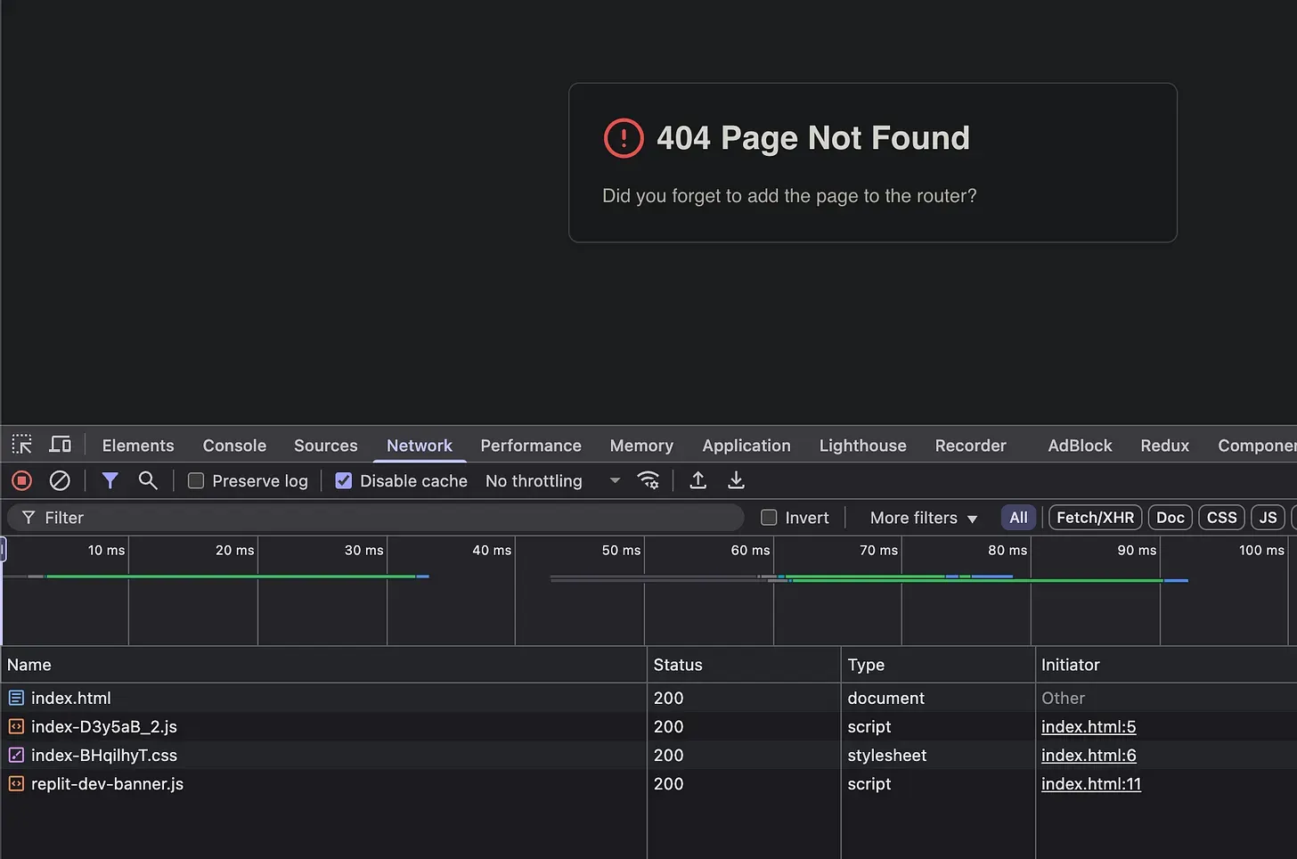Stop recording the network log

21,481
